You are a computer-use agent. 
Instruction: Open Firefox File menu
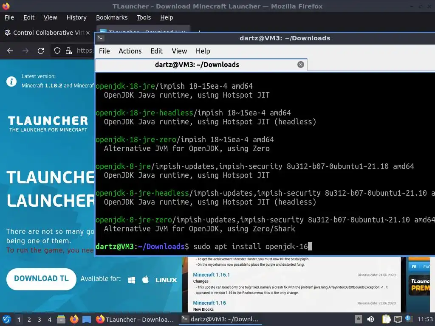[9, 17]
